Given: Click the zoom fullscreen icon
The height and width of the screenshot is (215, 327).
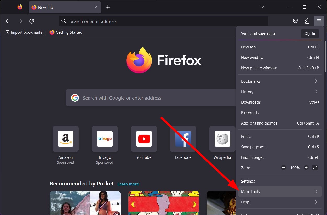Looking at the screenshot, I should pyautogui.click(x=315, y=168).
